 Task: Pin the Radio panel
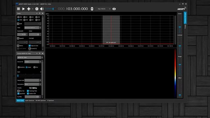click(40, 13)
